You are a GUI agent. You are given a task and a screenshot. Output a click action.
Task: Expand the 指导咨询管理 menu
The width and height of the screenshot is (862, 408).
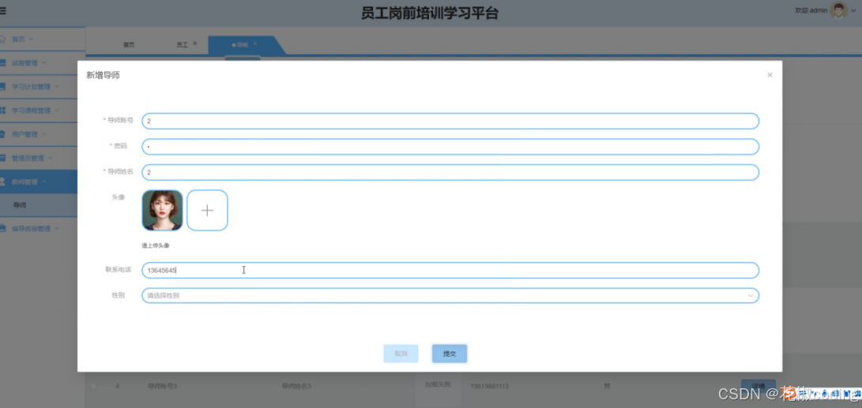coord(57,228)
